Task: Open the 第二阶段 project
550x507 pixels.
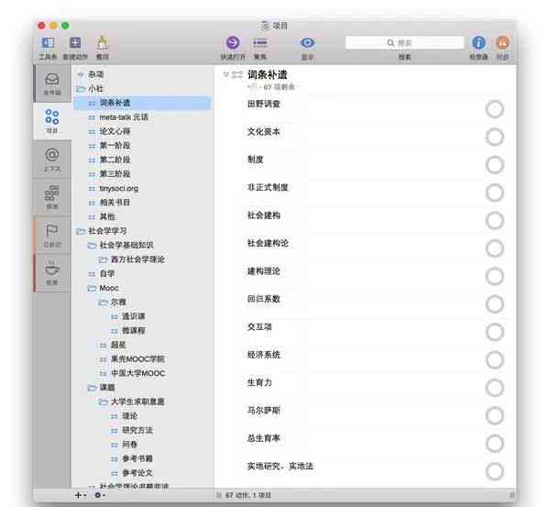Action: (x=115, y=160)
